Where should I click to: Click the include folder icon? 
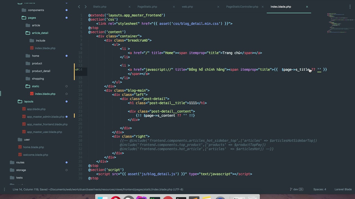click(32, 40)
